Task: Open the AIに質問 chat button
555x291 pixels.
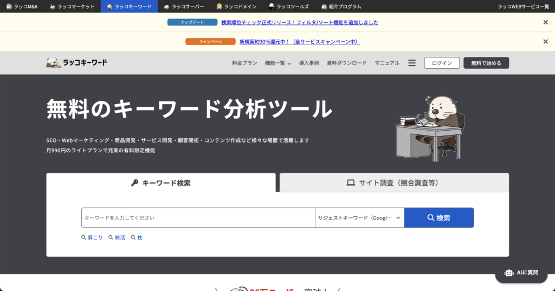Action: [x=521, y=273]
